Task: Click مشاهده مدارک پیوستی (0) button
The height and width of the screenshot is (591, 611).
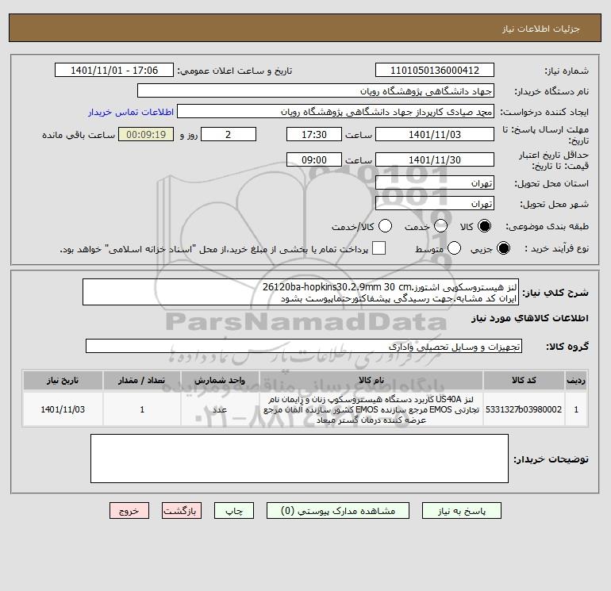Action: (338, 511)
